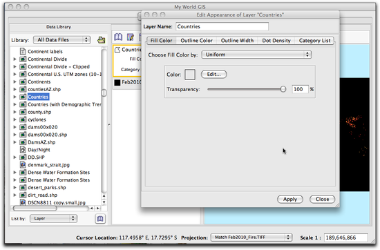The height and width of the screenshot is (250, 380).
Task: Open the Choose Fill Color by dropdown
Action: (256, 55)
